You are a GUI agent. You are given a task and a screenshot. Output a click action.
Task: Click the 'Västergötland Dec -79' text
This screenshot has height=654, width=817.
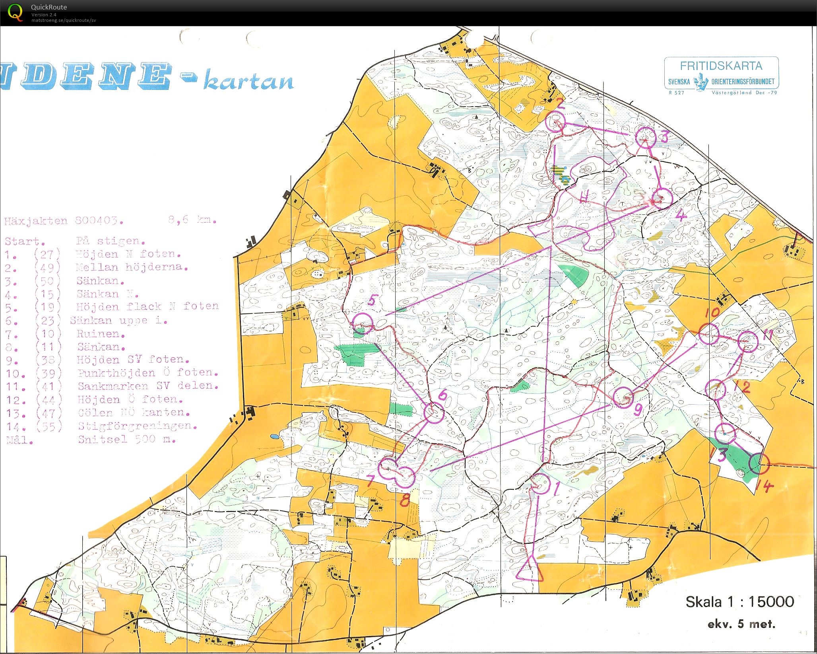pyautogui.click(x=744, y=93)
